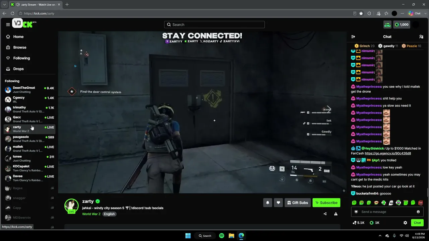Open trimathy's channel from sidebar
The image size is (429, 241).
point(29,109)
